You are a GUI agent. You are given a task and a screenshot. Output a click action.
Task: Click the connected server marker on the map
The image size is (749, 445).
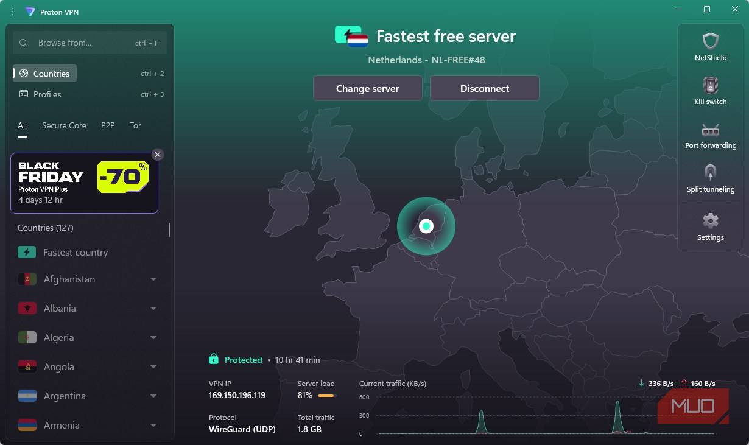[x=426, y=225]
